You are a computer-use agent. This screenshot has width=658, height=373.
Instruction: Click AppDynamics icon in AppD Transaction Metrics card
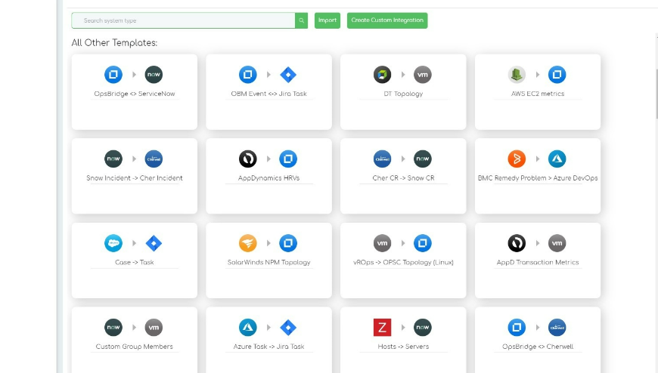[x=517, y=243]
